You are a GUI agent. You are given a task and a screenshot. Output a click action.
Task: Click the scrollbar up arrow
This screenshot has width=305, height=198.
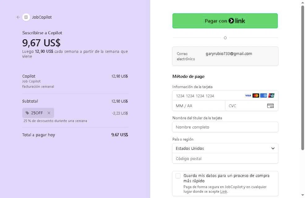pos(303,2)
